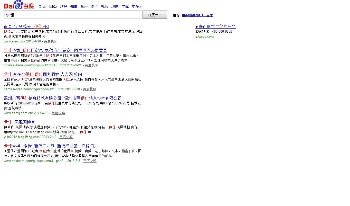Open the 阿里巴巴公司黄页 result title

coord(55,50)
